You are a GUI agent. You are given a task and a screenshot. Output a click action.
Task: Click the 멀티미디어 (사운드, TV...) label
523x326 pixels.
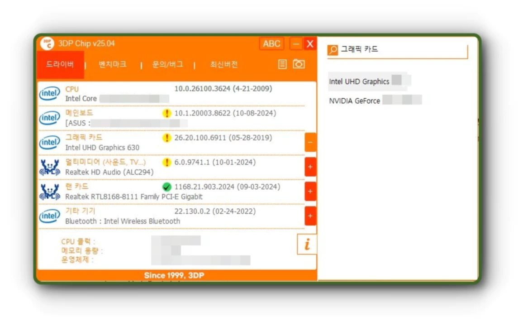tap(105, 162)
